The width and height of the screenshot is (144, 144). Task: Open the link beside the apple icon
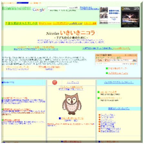73,83
